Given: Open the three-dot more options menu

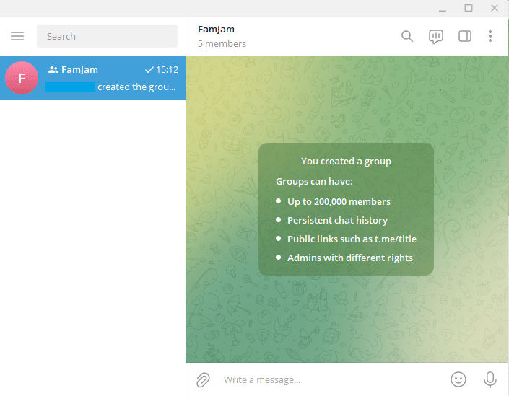Looking at the screenshot, I should pyautogui.click(x=490, y=36).
